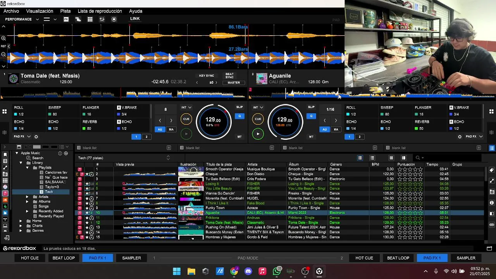Image resolution: width=496 pixels, height=279 pixels.
Task: Toggle deck 1 quantize Q button
Action: [239, 116]
